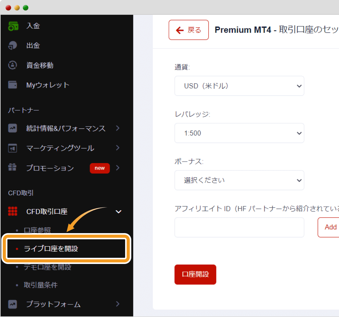Select デモ口座を開設 submenu item

pyautogui.click(x=47, y=267)
